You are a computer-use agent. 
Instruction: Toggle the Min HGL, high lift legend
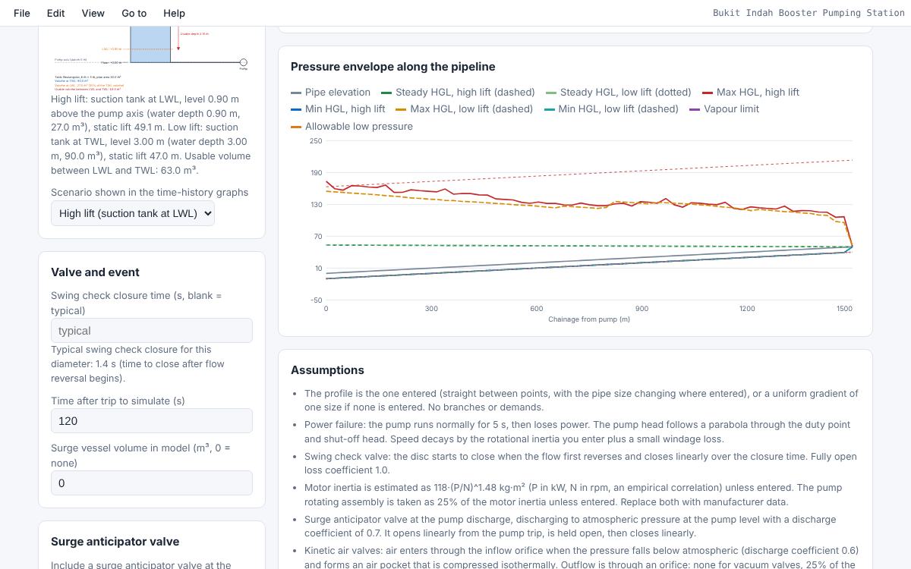pos(338,108)
